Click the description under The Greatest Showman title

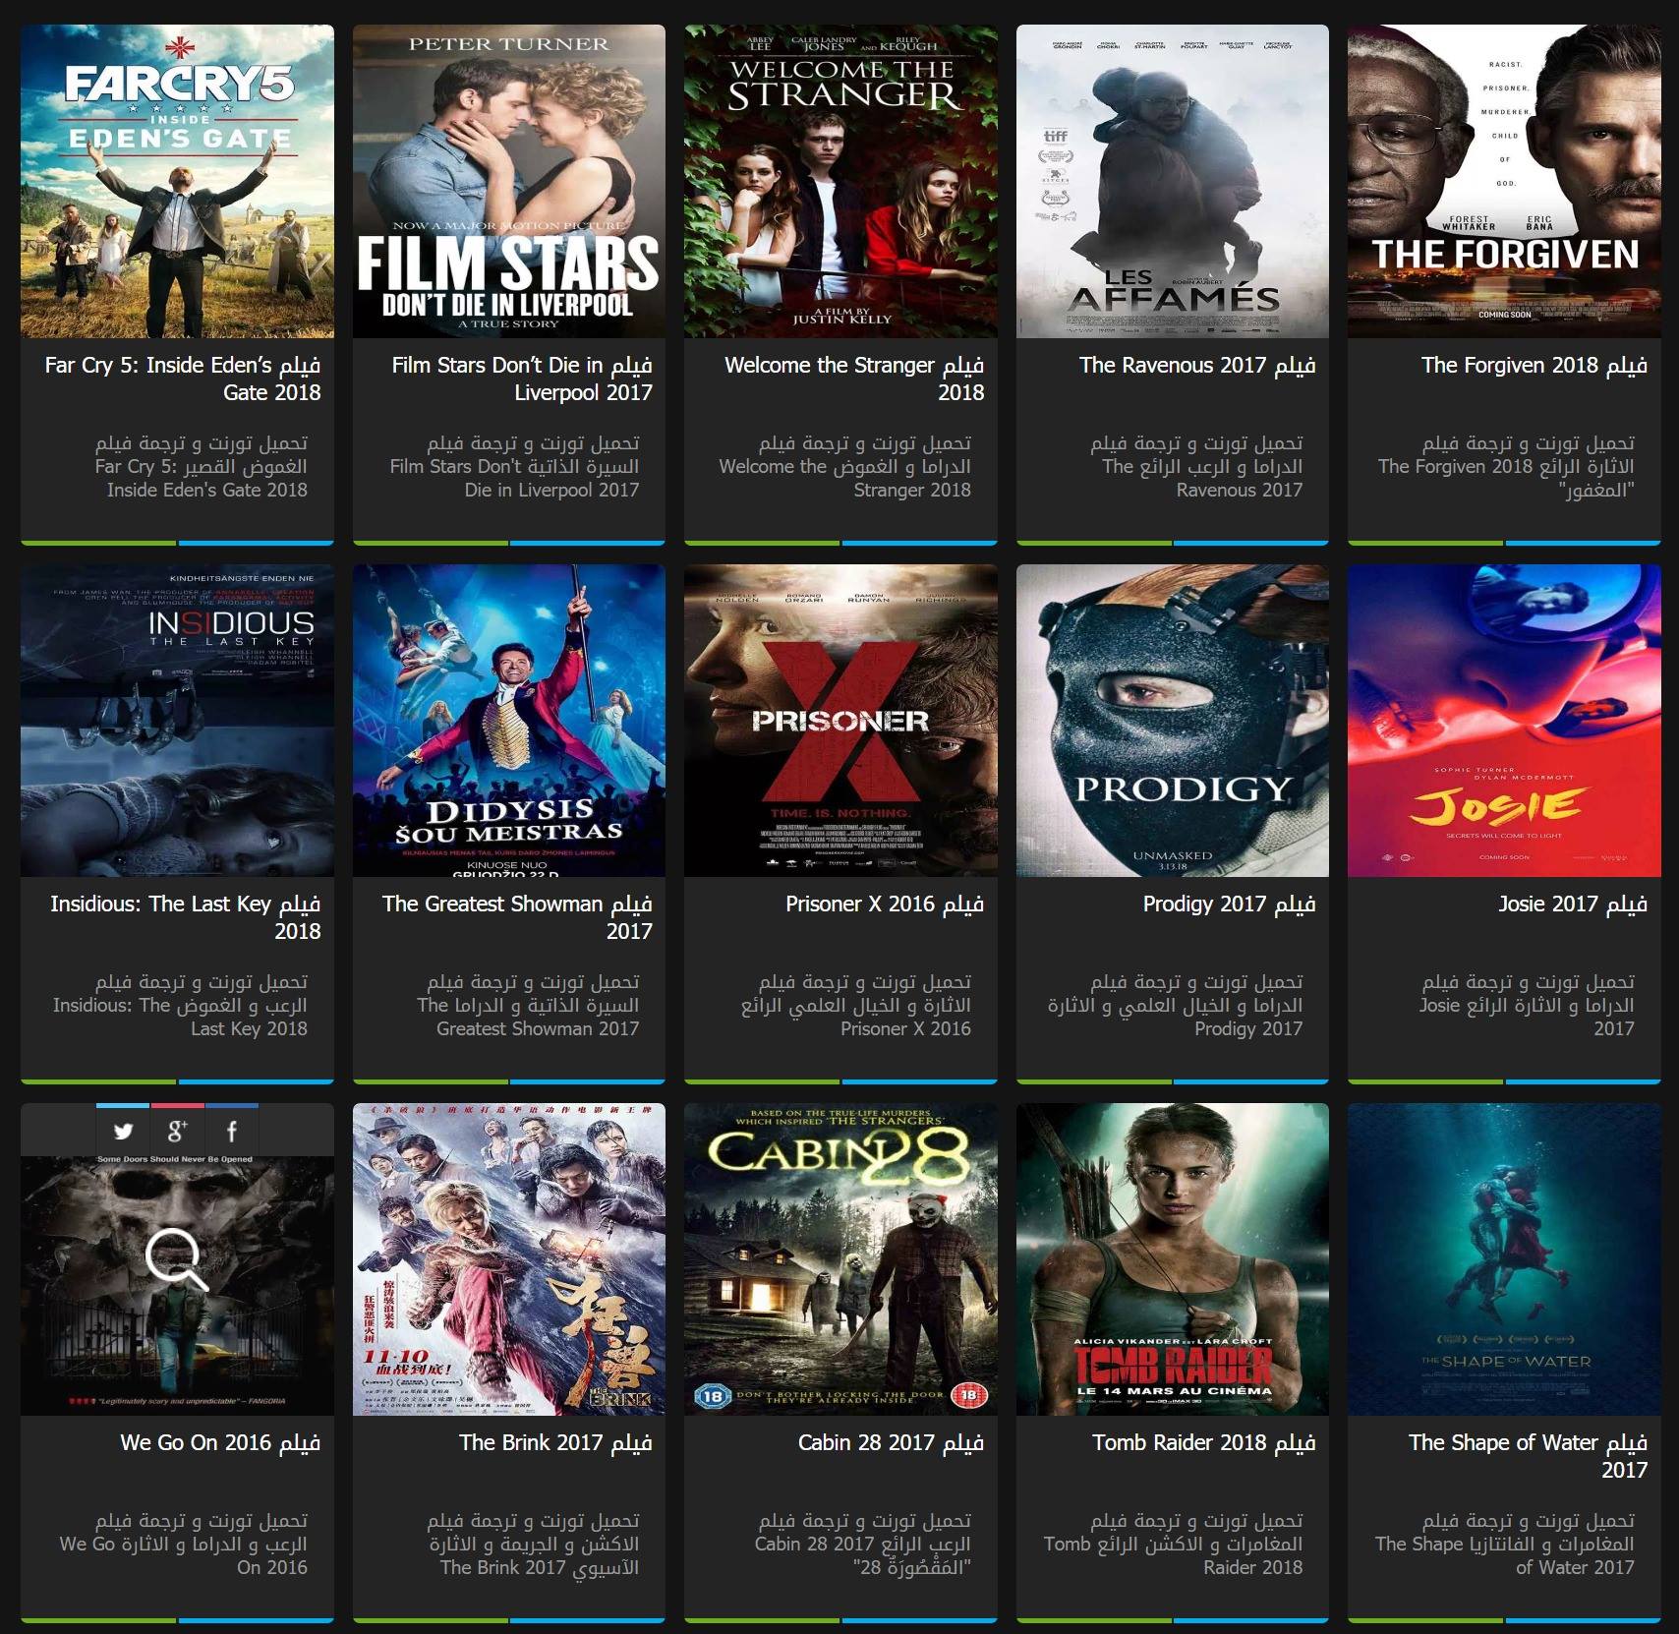point(528,1006)
